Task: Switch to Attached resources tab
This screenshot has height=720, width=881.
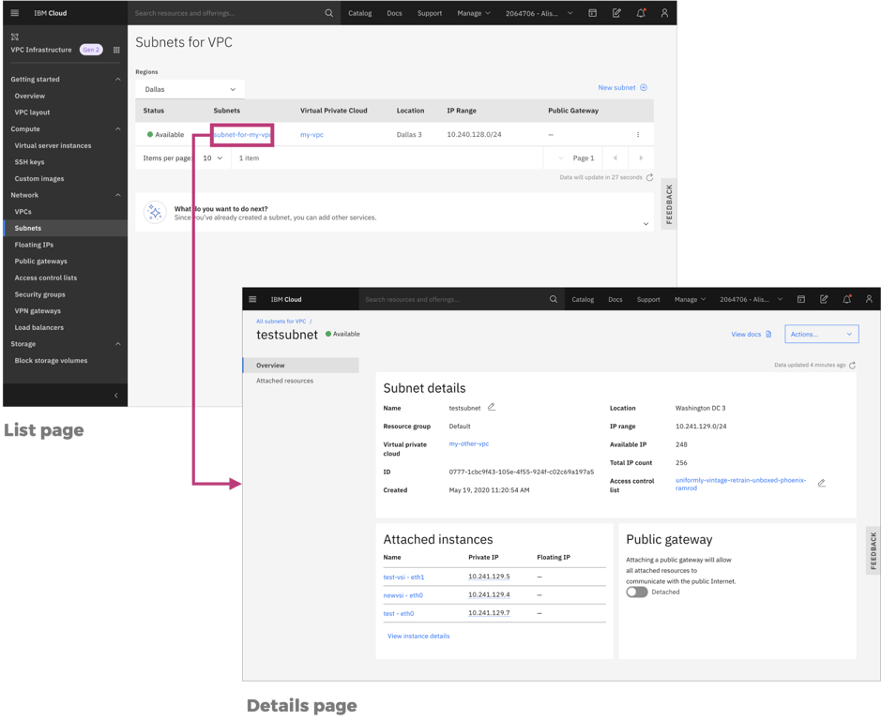Action: [285, 381]
